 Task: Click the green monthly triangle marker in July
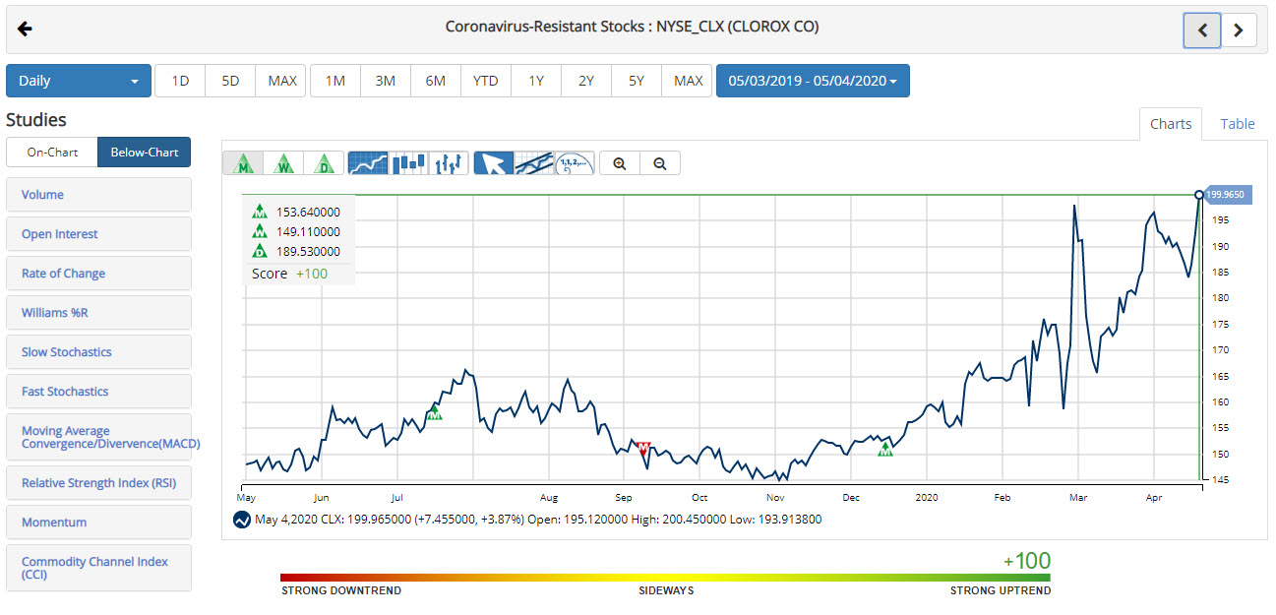click(x=435, y=413)
